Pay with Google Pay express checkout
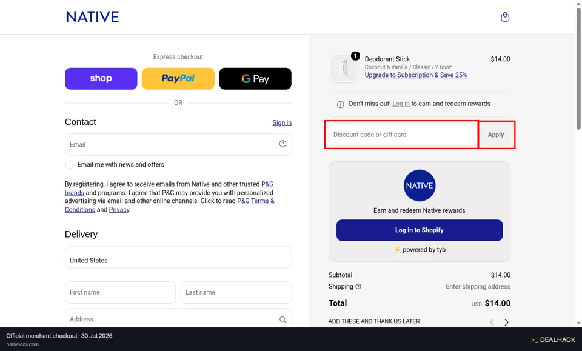582x351 pixels. (255, 79)
